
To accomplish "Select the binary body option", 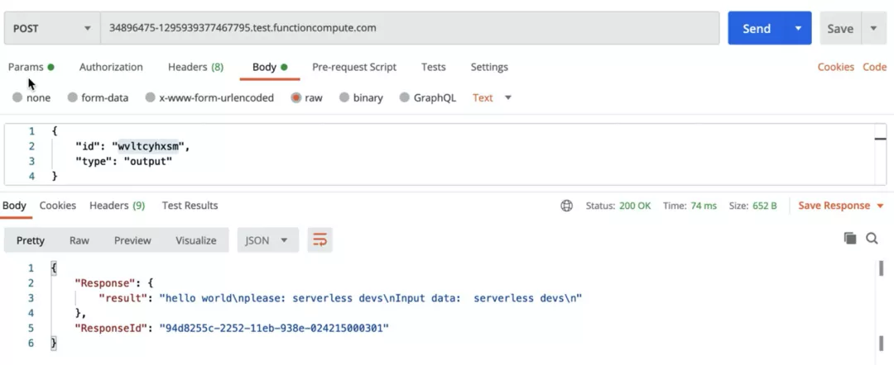I will (x=344, y=97).
